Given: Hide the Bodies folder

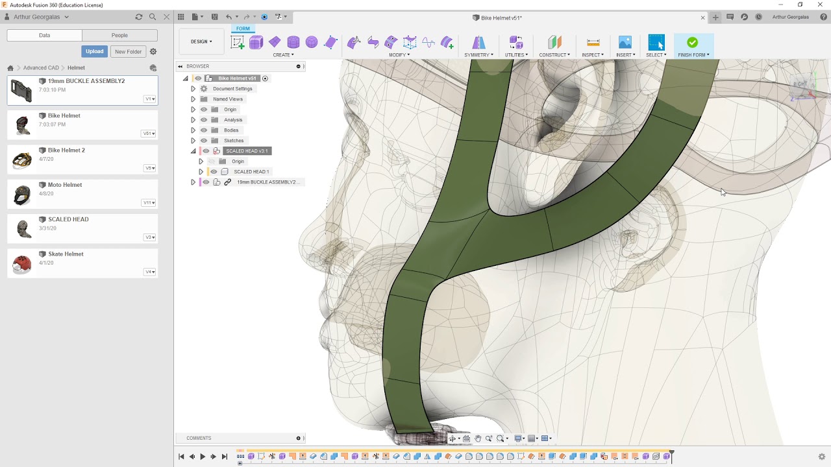Looking at the screenshot, I should pos(204,130).
